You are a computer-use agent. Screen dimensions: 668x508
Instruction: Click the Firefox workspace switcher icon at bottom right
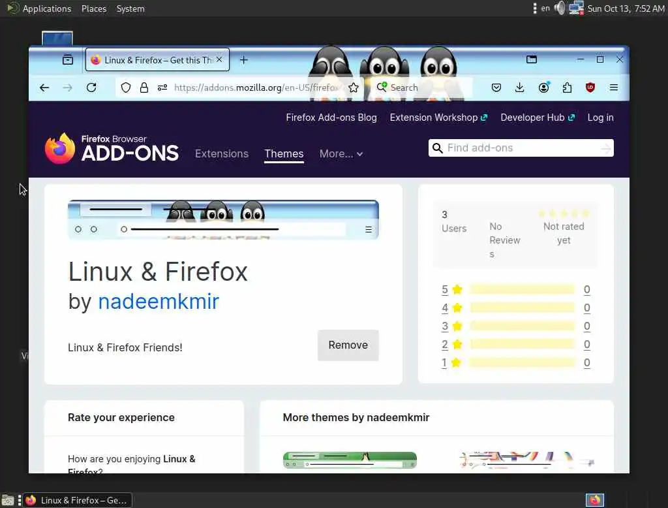(x=595, y=500)
